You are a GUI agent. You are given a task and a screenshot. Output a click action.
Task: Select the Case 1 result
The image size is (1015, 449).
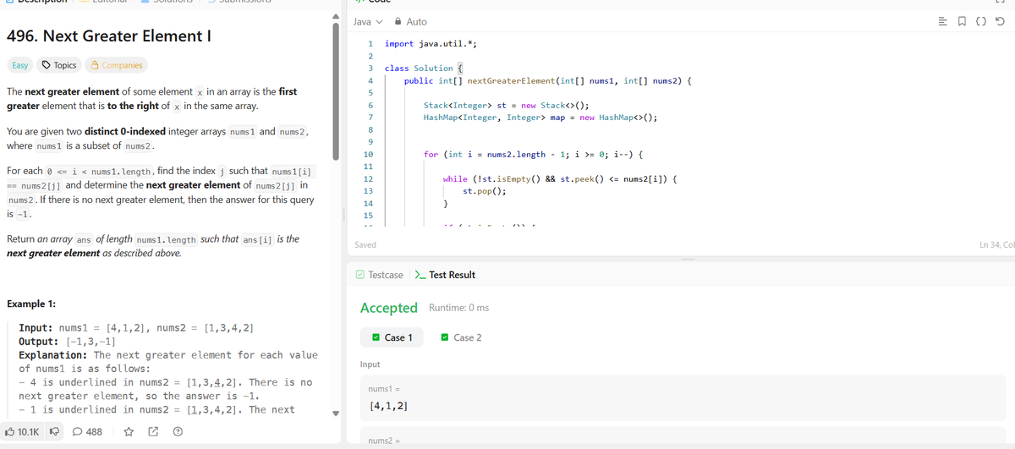(392, 337)
